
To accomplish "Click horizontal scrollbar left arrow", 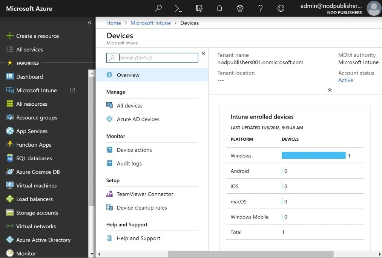I will pyautogui.click(x=99, y=254).
